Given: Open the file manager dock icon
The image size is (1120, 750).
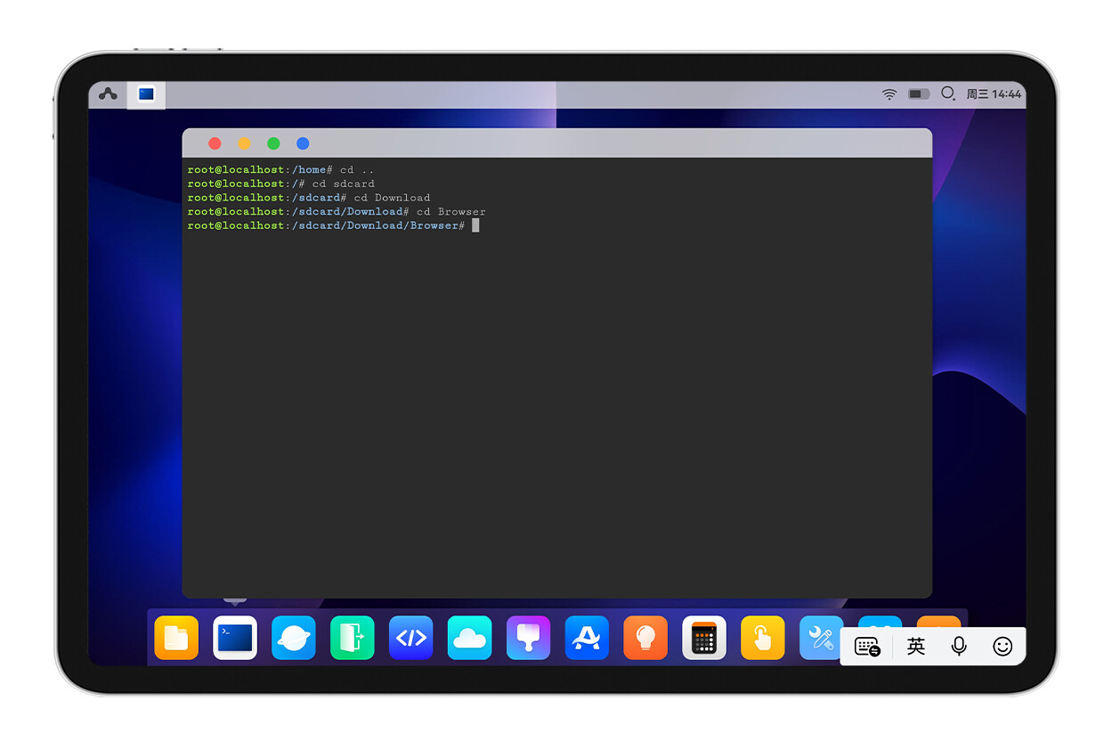Looking at the screenshot, I should click(176, 638).
